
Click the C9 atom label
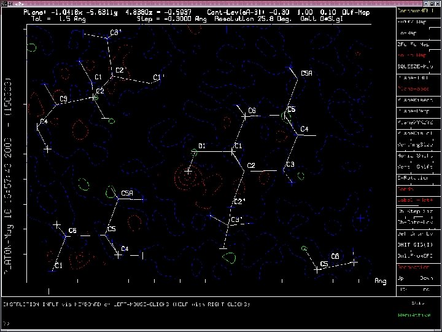[x=64, y=99]
